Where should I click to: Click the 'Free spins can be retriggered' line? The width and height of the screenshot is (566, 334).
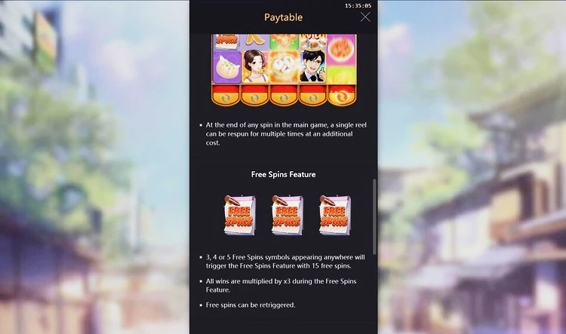(x=251, y=305)
